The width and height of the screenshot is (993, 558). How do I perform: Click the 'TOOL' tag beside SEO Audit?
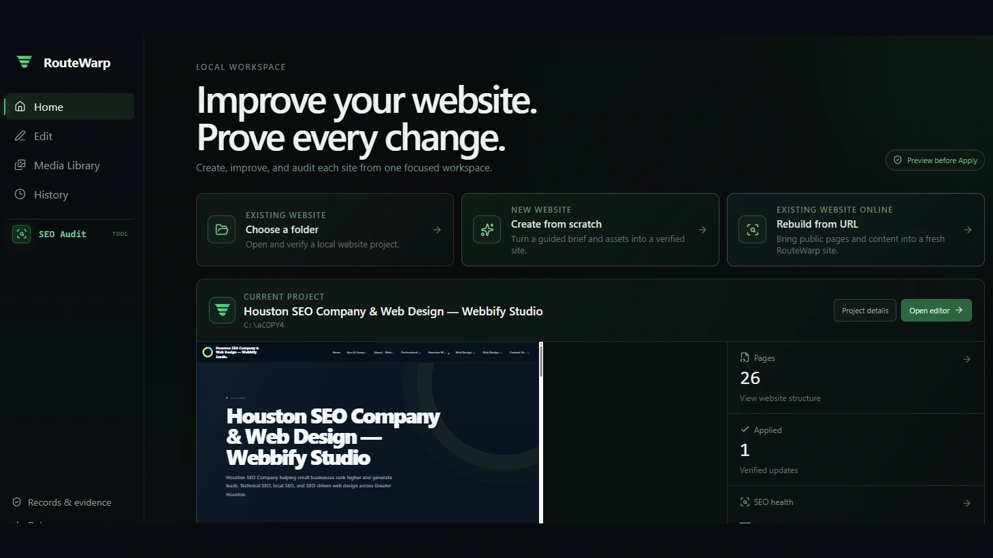point(120,234)
